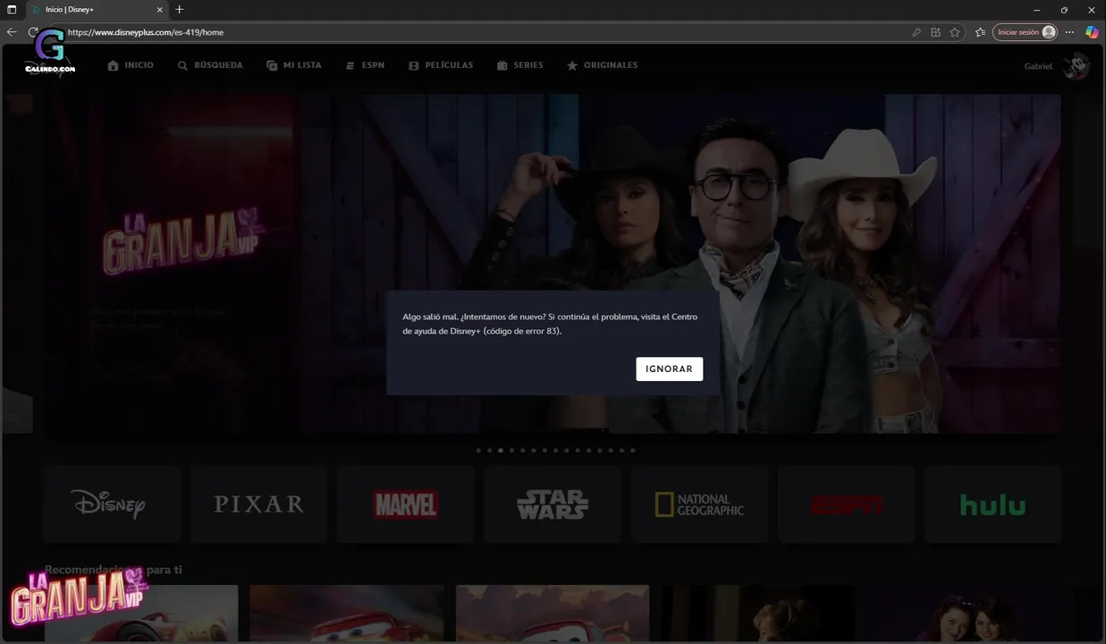Viewport: 1106px width, 644px height.
Task: Minimize the browser window
Action: tap(1036, 10)
